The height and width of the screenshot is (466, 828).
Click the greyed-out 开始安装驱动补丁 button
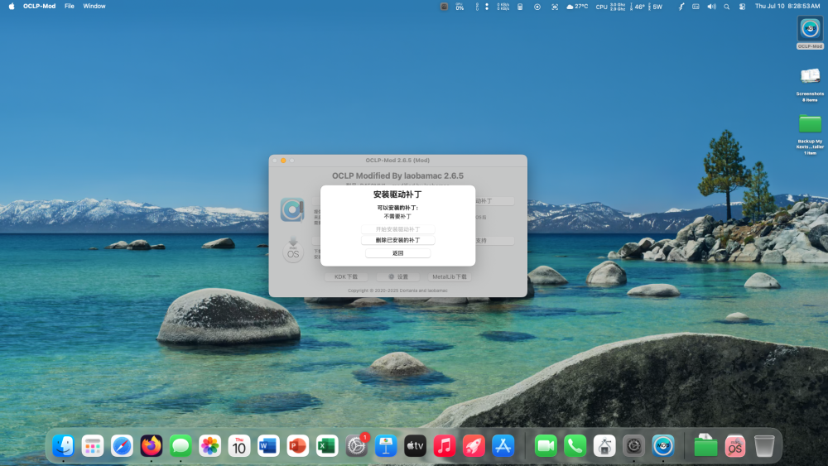pyautogui.click(x=397, y=229)
